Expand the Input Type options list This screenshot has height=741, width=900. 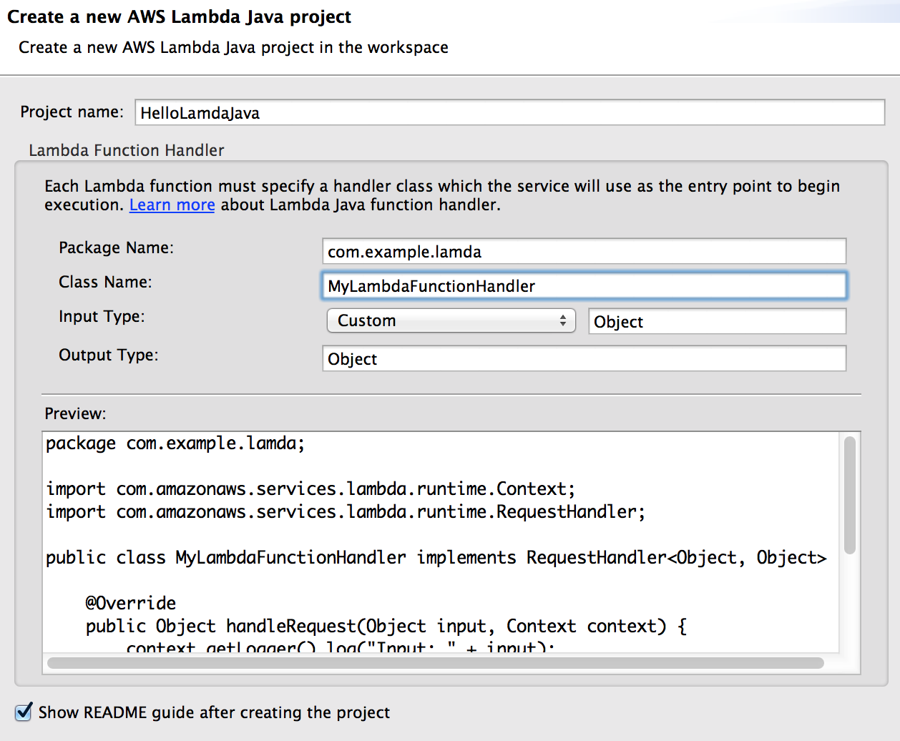tap(451, 320)
